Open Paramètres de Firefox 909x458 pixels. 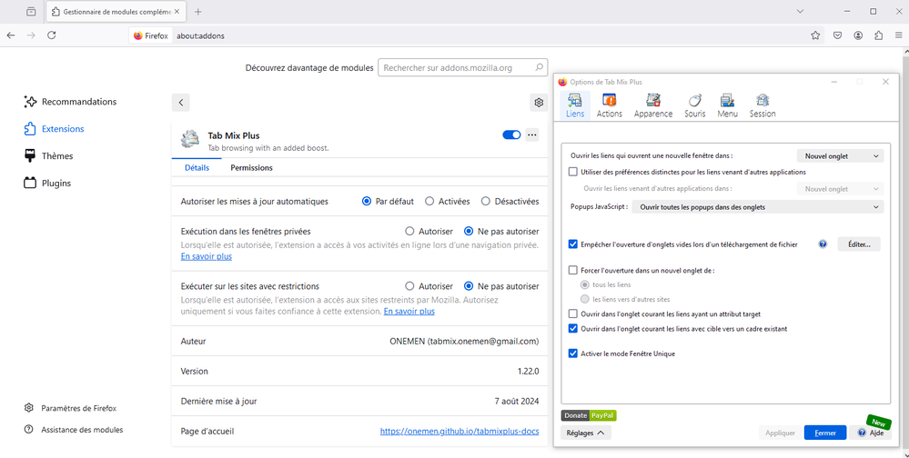tap(70, 408)
